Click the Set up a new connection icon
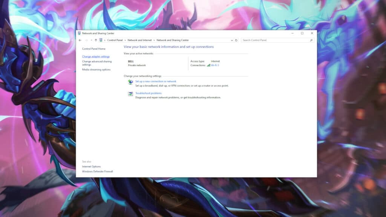The width and height of the screenshot is (386, 217). [130, 81]
